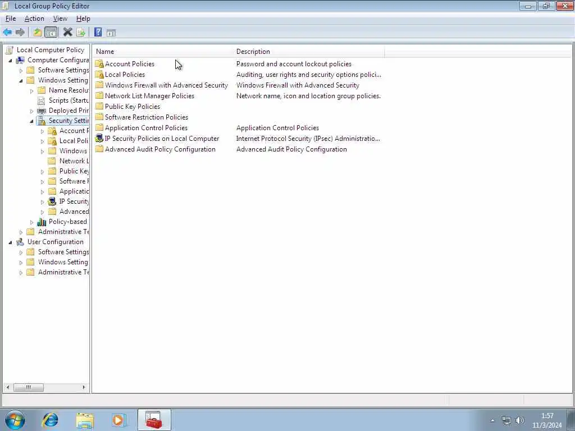Expand Administrative Templates under Computer Configuration

coord(21,232)
